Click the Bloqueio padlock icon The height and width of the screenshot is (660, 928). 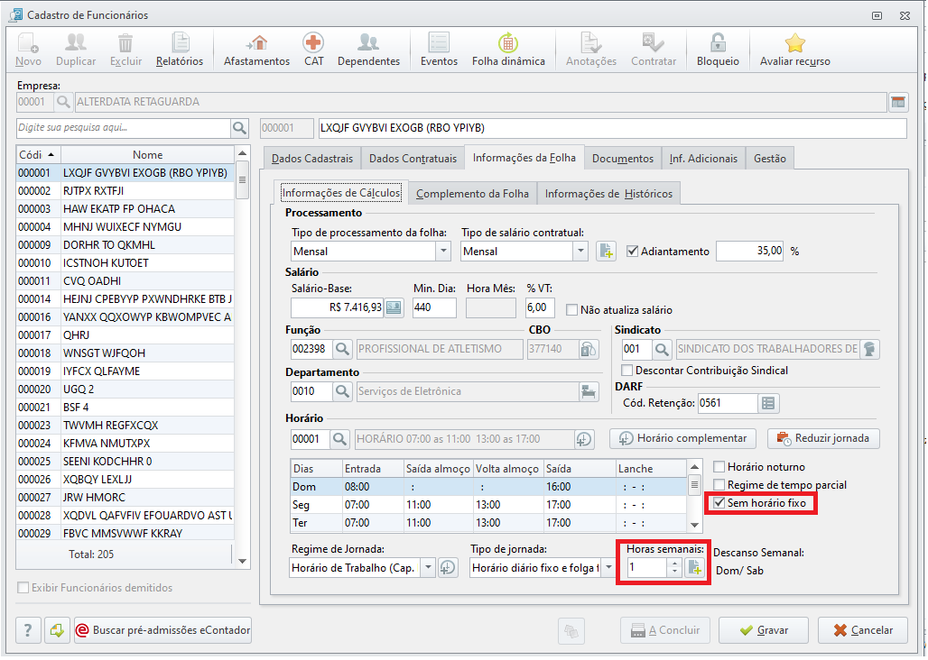tap(718, 42)
